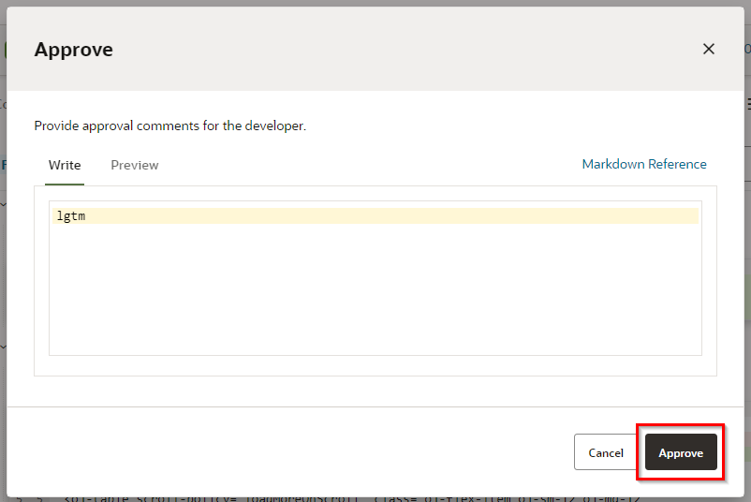Click the hamburger menu icon behind the dialog
Image resolution: width=751 pixels, height=502 pixels.
click(x=748, y=104)
